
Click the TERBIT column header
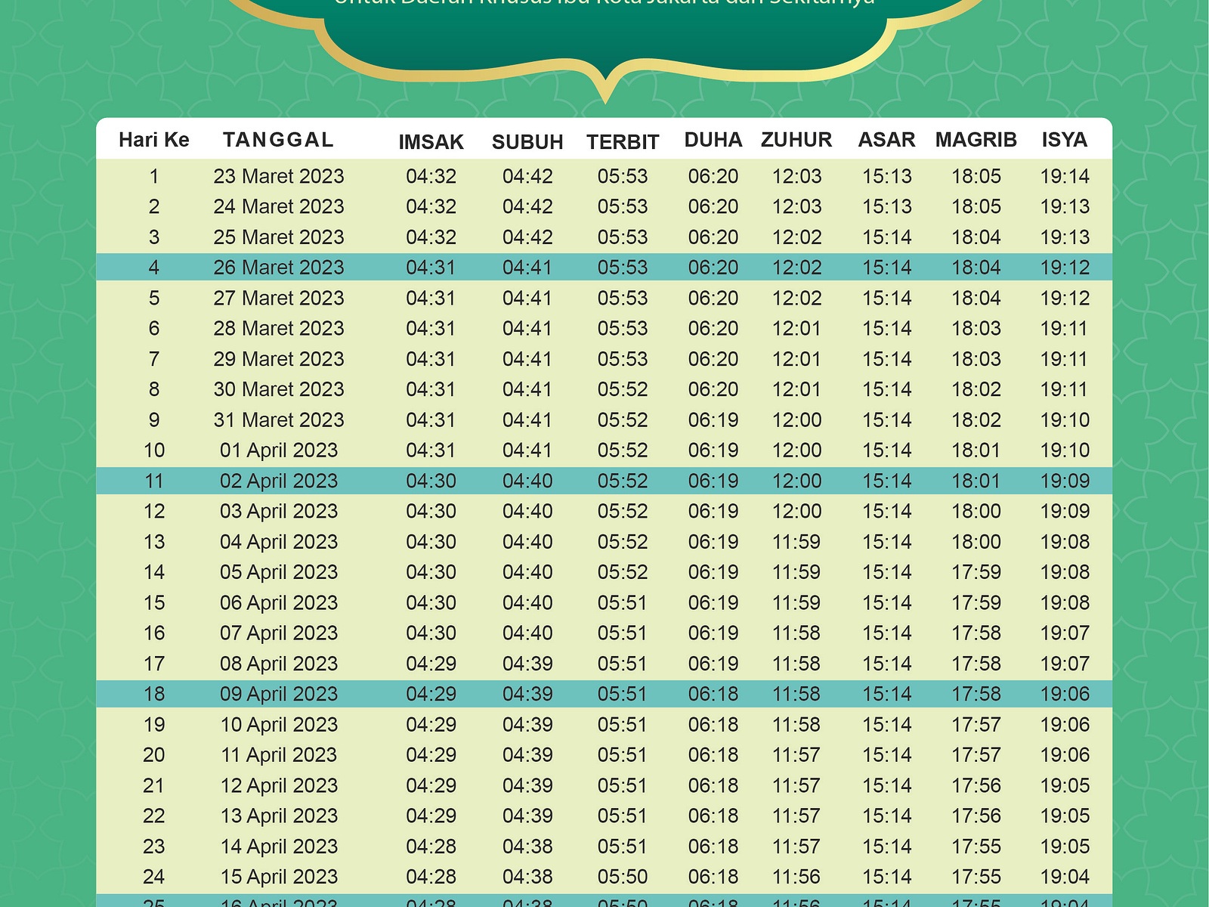(x=623, y=142)
